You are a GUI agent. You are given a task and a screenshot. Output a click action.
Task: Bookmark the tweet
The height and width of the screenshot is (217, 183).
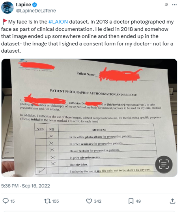131,201
